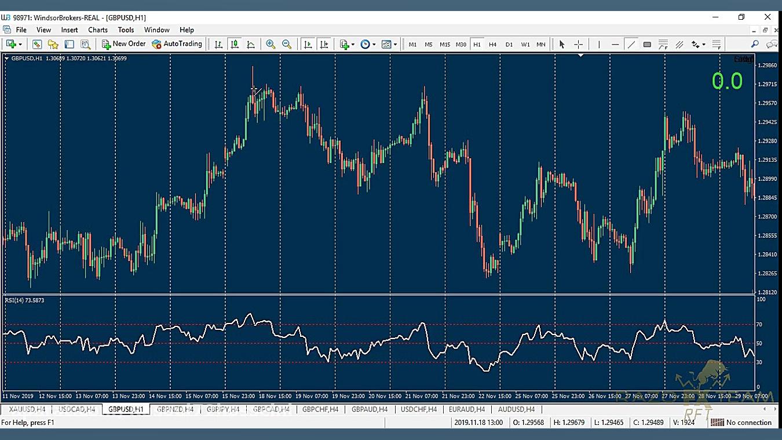Expand the New Chart dropdown arrow

tap(20, 44)
